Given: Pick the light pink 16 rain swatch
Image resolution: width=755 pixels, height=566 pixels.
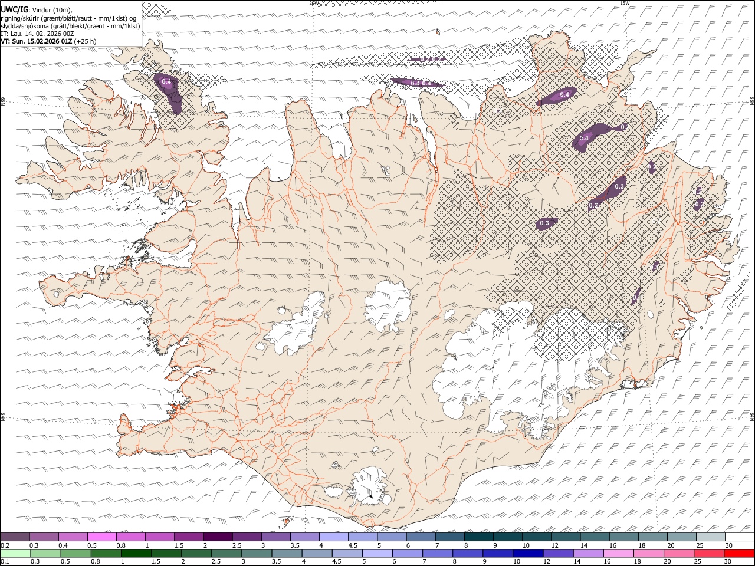Looking at the screenshot, I should coord(618,553).
